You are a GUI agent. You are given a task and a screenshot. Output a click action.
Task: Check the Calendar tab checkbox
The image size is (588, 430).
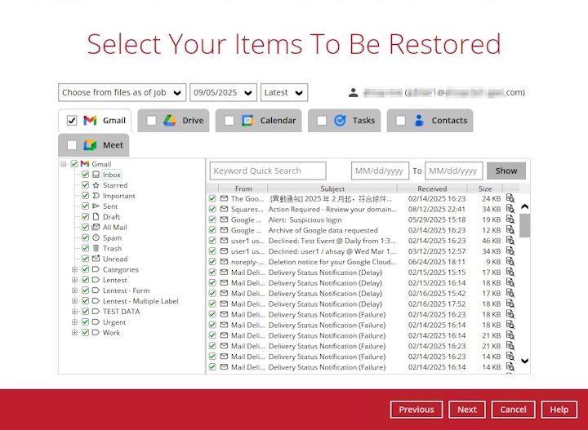(x=229, y=120)
